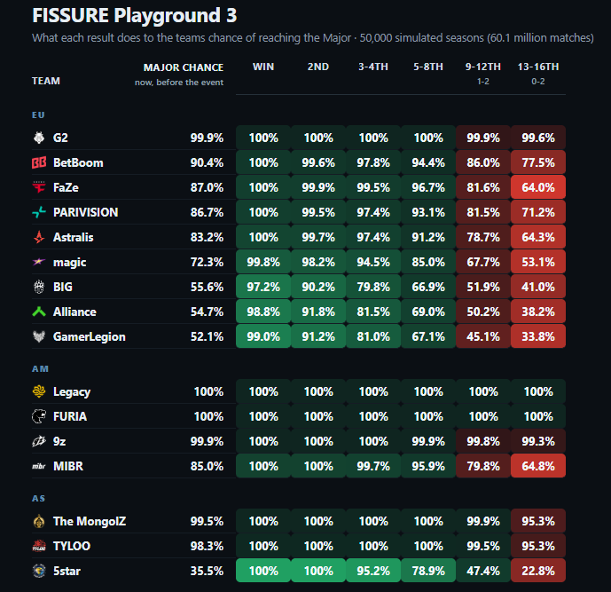Click TYLOO's 98.3% major chance
The height and width of the screenshot is (592, 611).
tap(207, 546)
